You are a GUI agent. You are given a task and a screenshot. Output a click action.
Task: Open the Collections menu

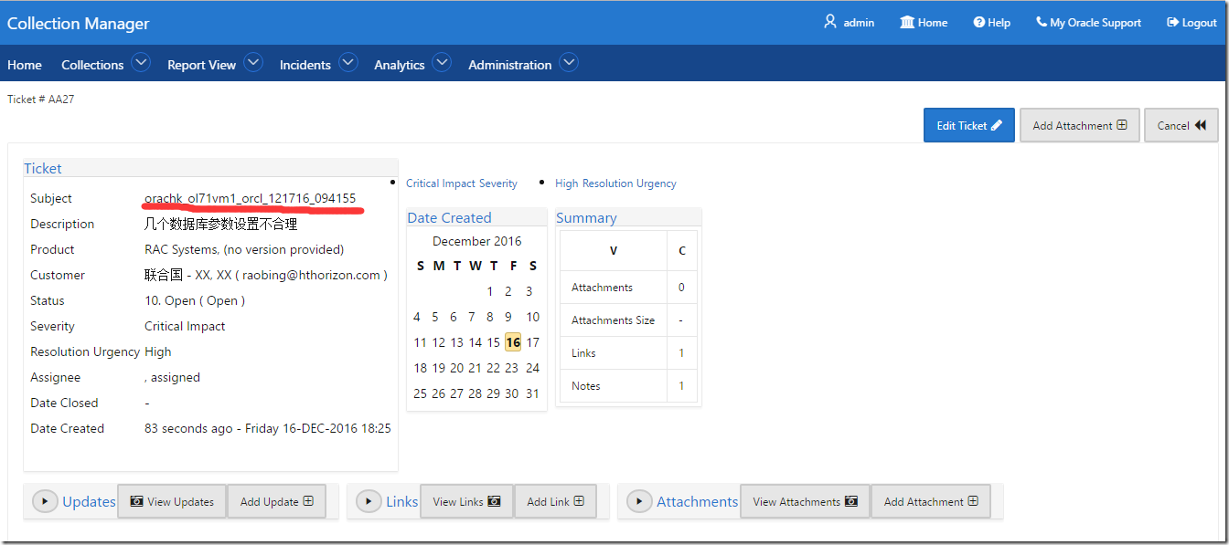[92, 65]
